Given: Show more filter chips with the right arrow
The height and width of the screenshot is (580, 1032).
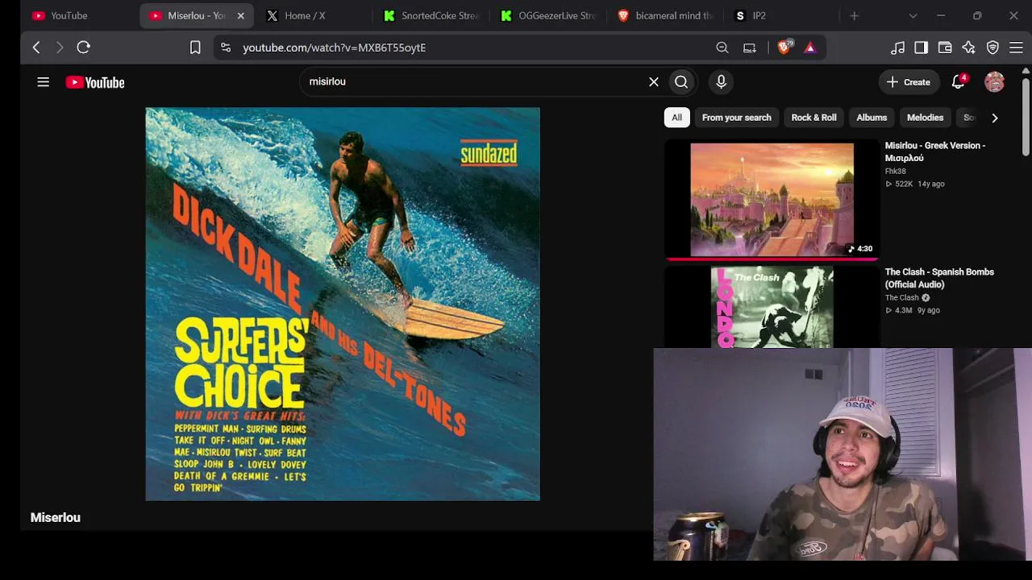Looking at the screenshot, I should coord(995,118).
